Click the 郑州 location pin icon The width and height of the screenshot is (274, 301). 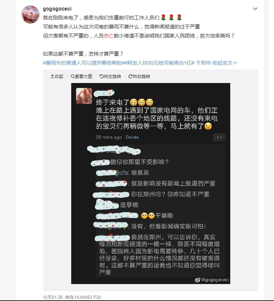[198, 63]
